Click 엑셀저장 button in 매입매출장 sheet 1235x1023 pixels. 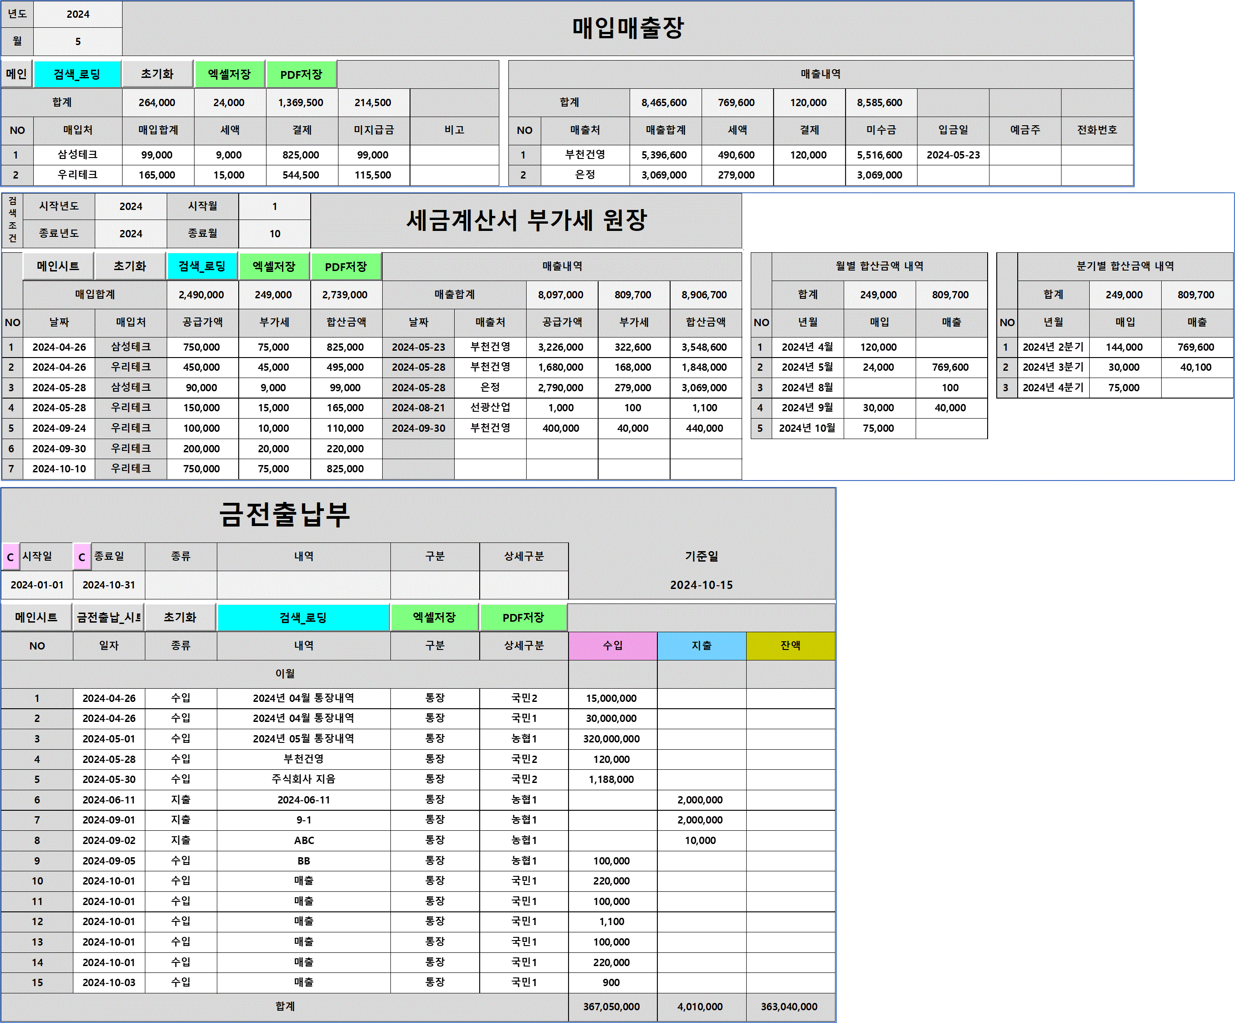click(229, 74)
